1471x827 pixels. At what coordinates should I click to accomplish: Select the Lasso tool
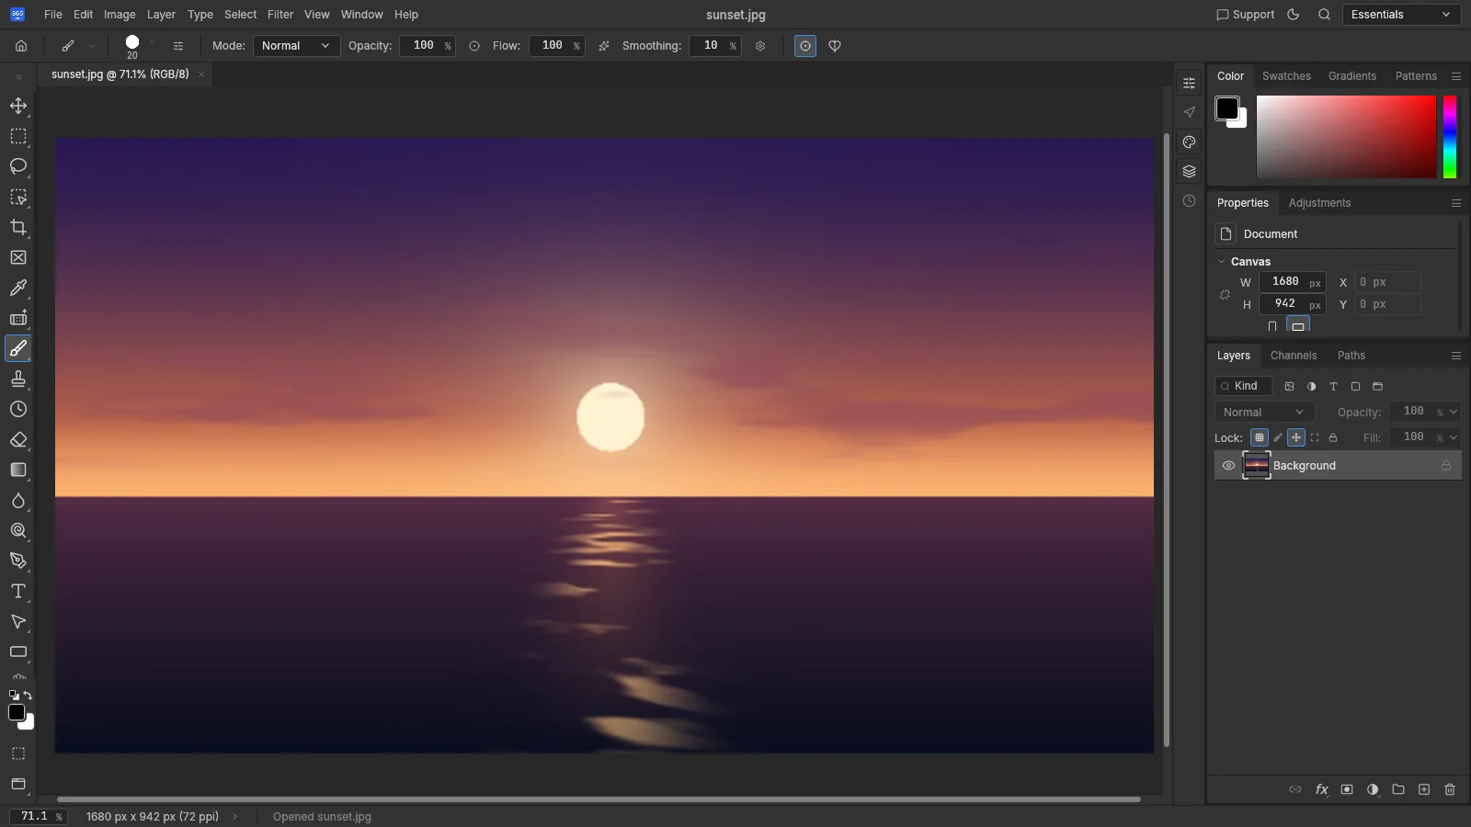pyautogui.click(x=18, y=166)
